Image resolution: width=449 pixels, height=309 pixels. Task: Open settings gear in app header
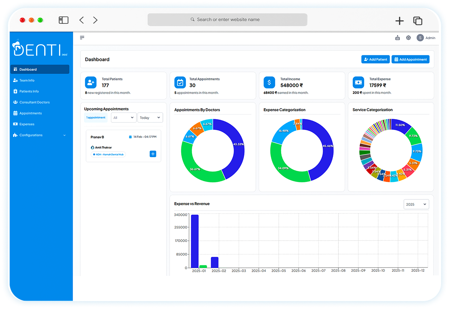point(408,38)
